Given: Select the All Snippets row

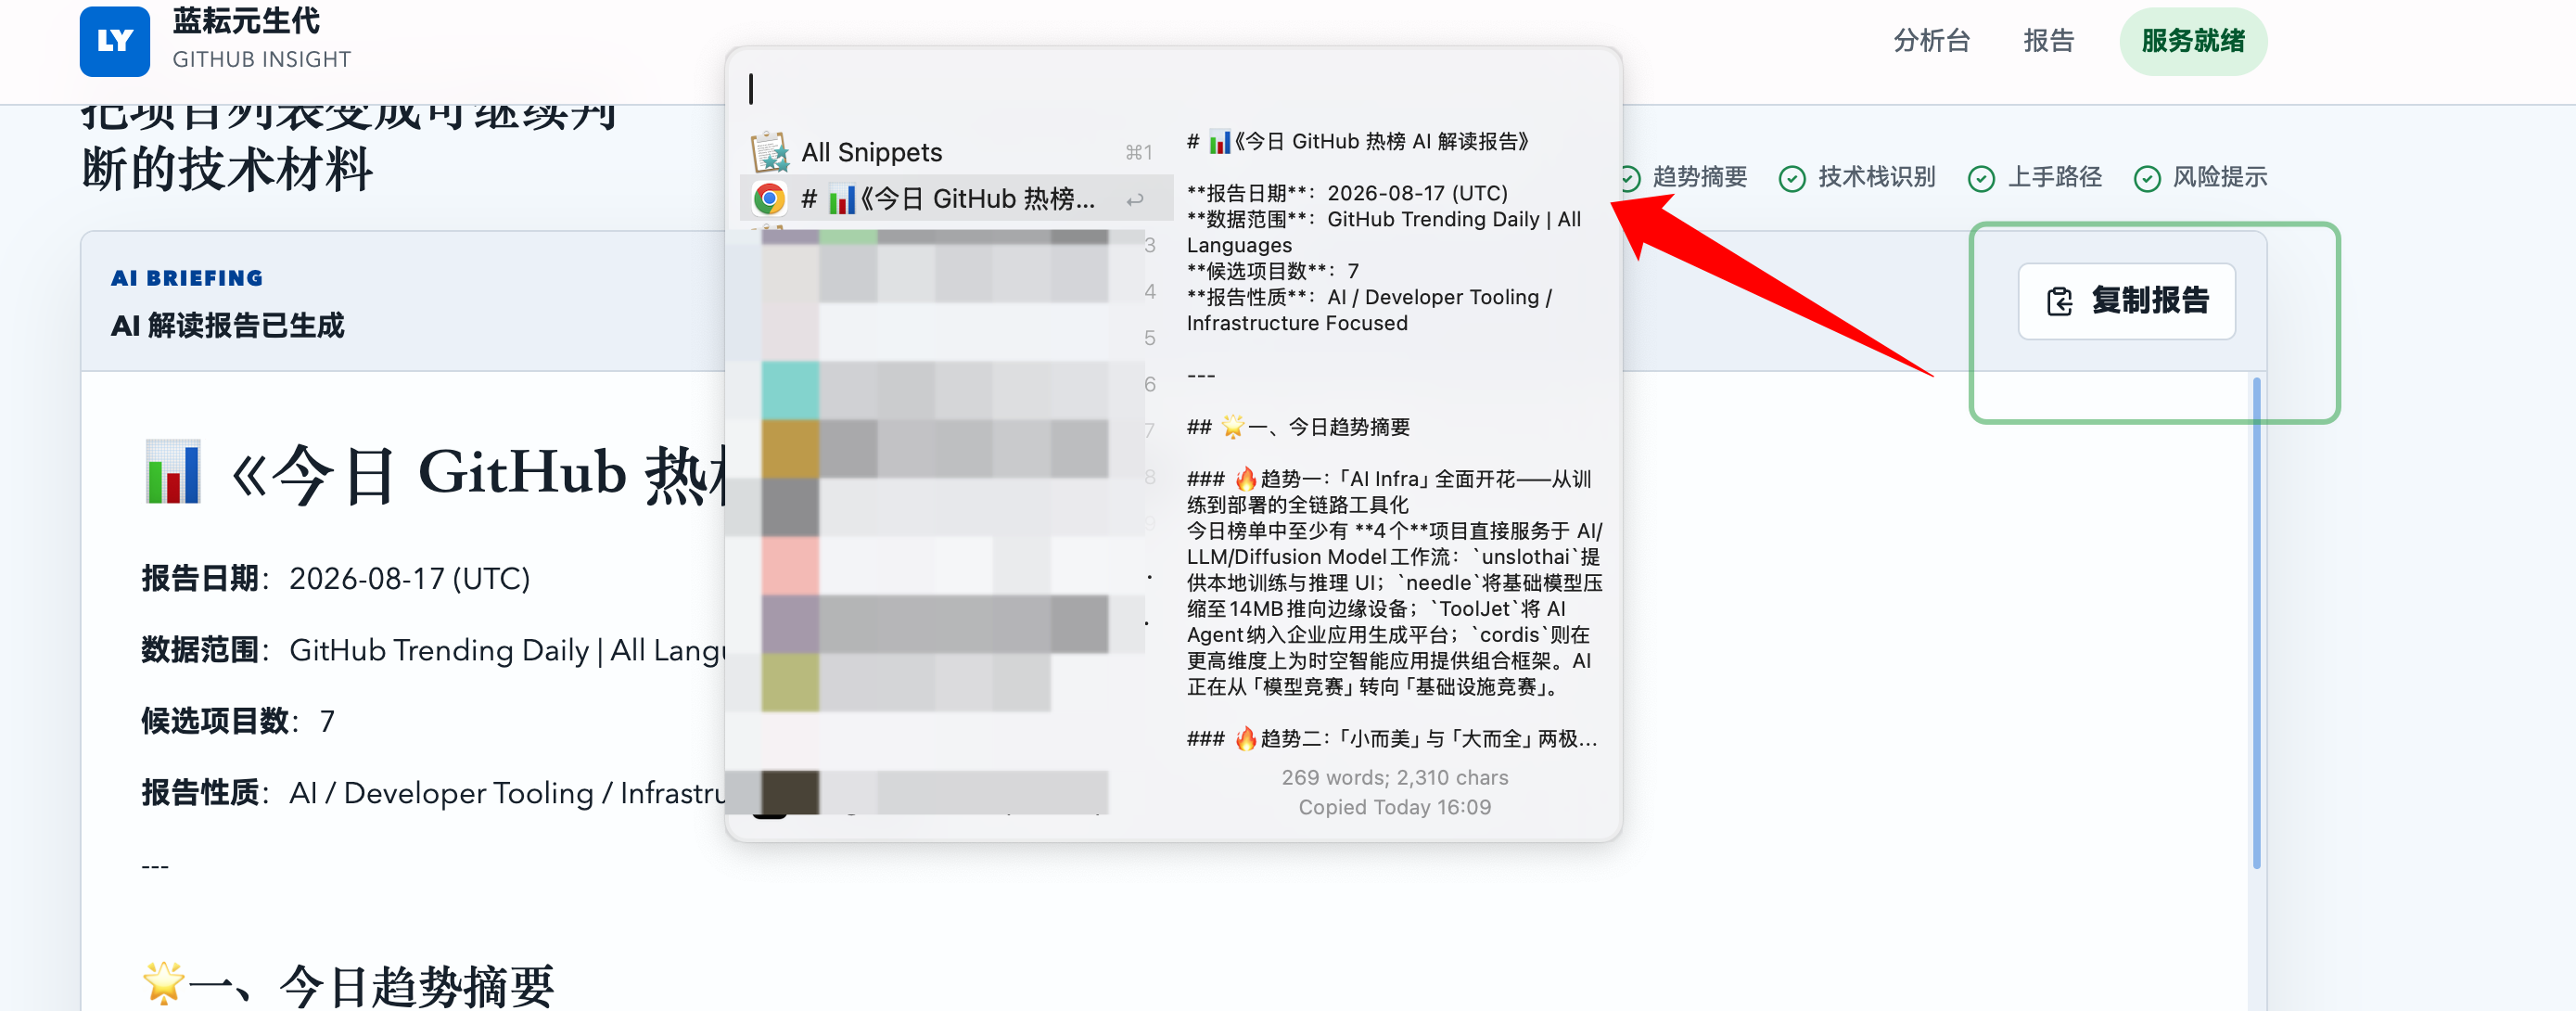Looking at the screenshot, I should [x=955, y=152].
